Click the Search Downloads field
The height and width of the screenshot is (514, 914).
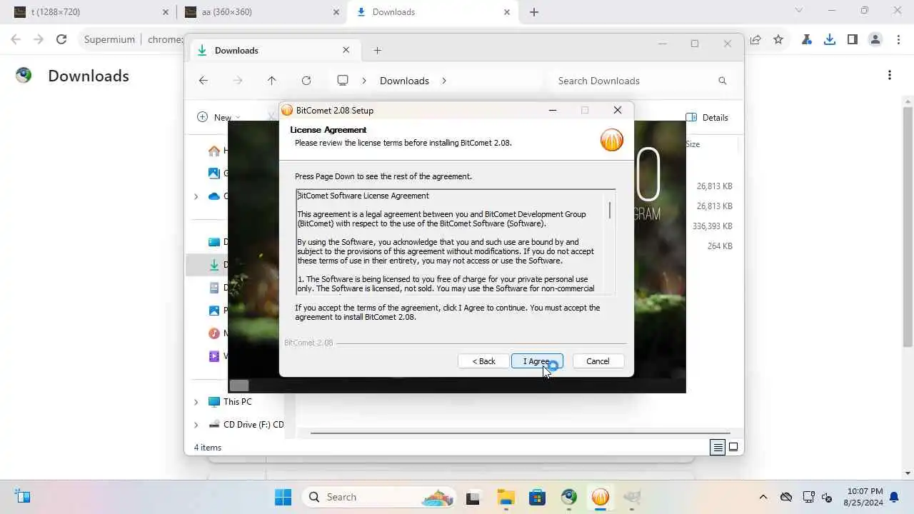pyautogui.click(x=643, y=81)
